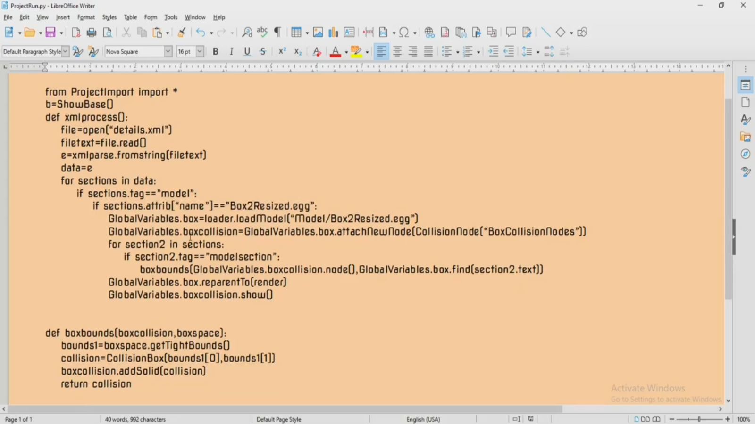Toggle italic formatting
This screenshot has width=755, height=424.
[x=231, y=51]
